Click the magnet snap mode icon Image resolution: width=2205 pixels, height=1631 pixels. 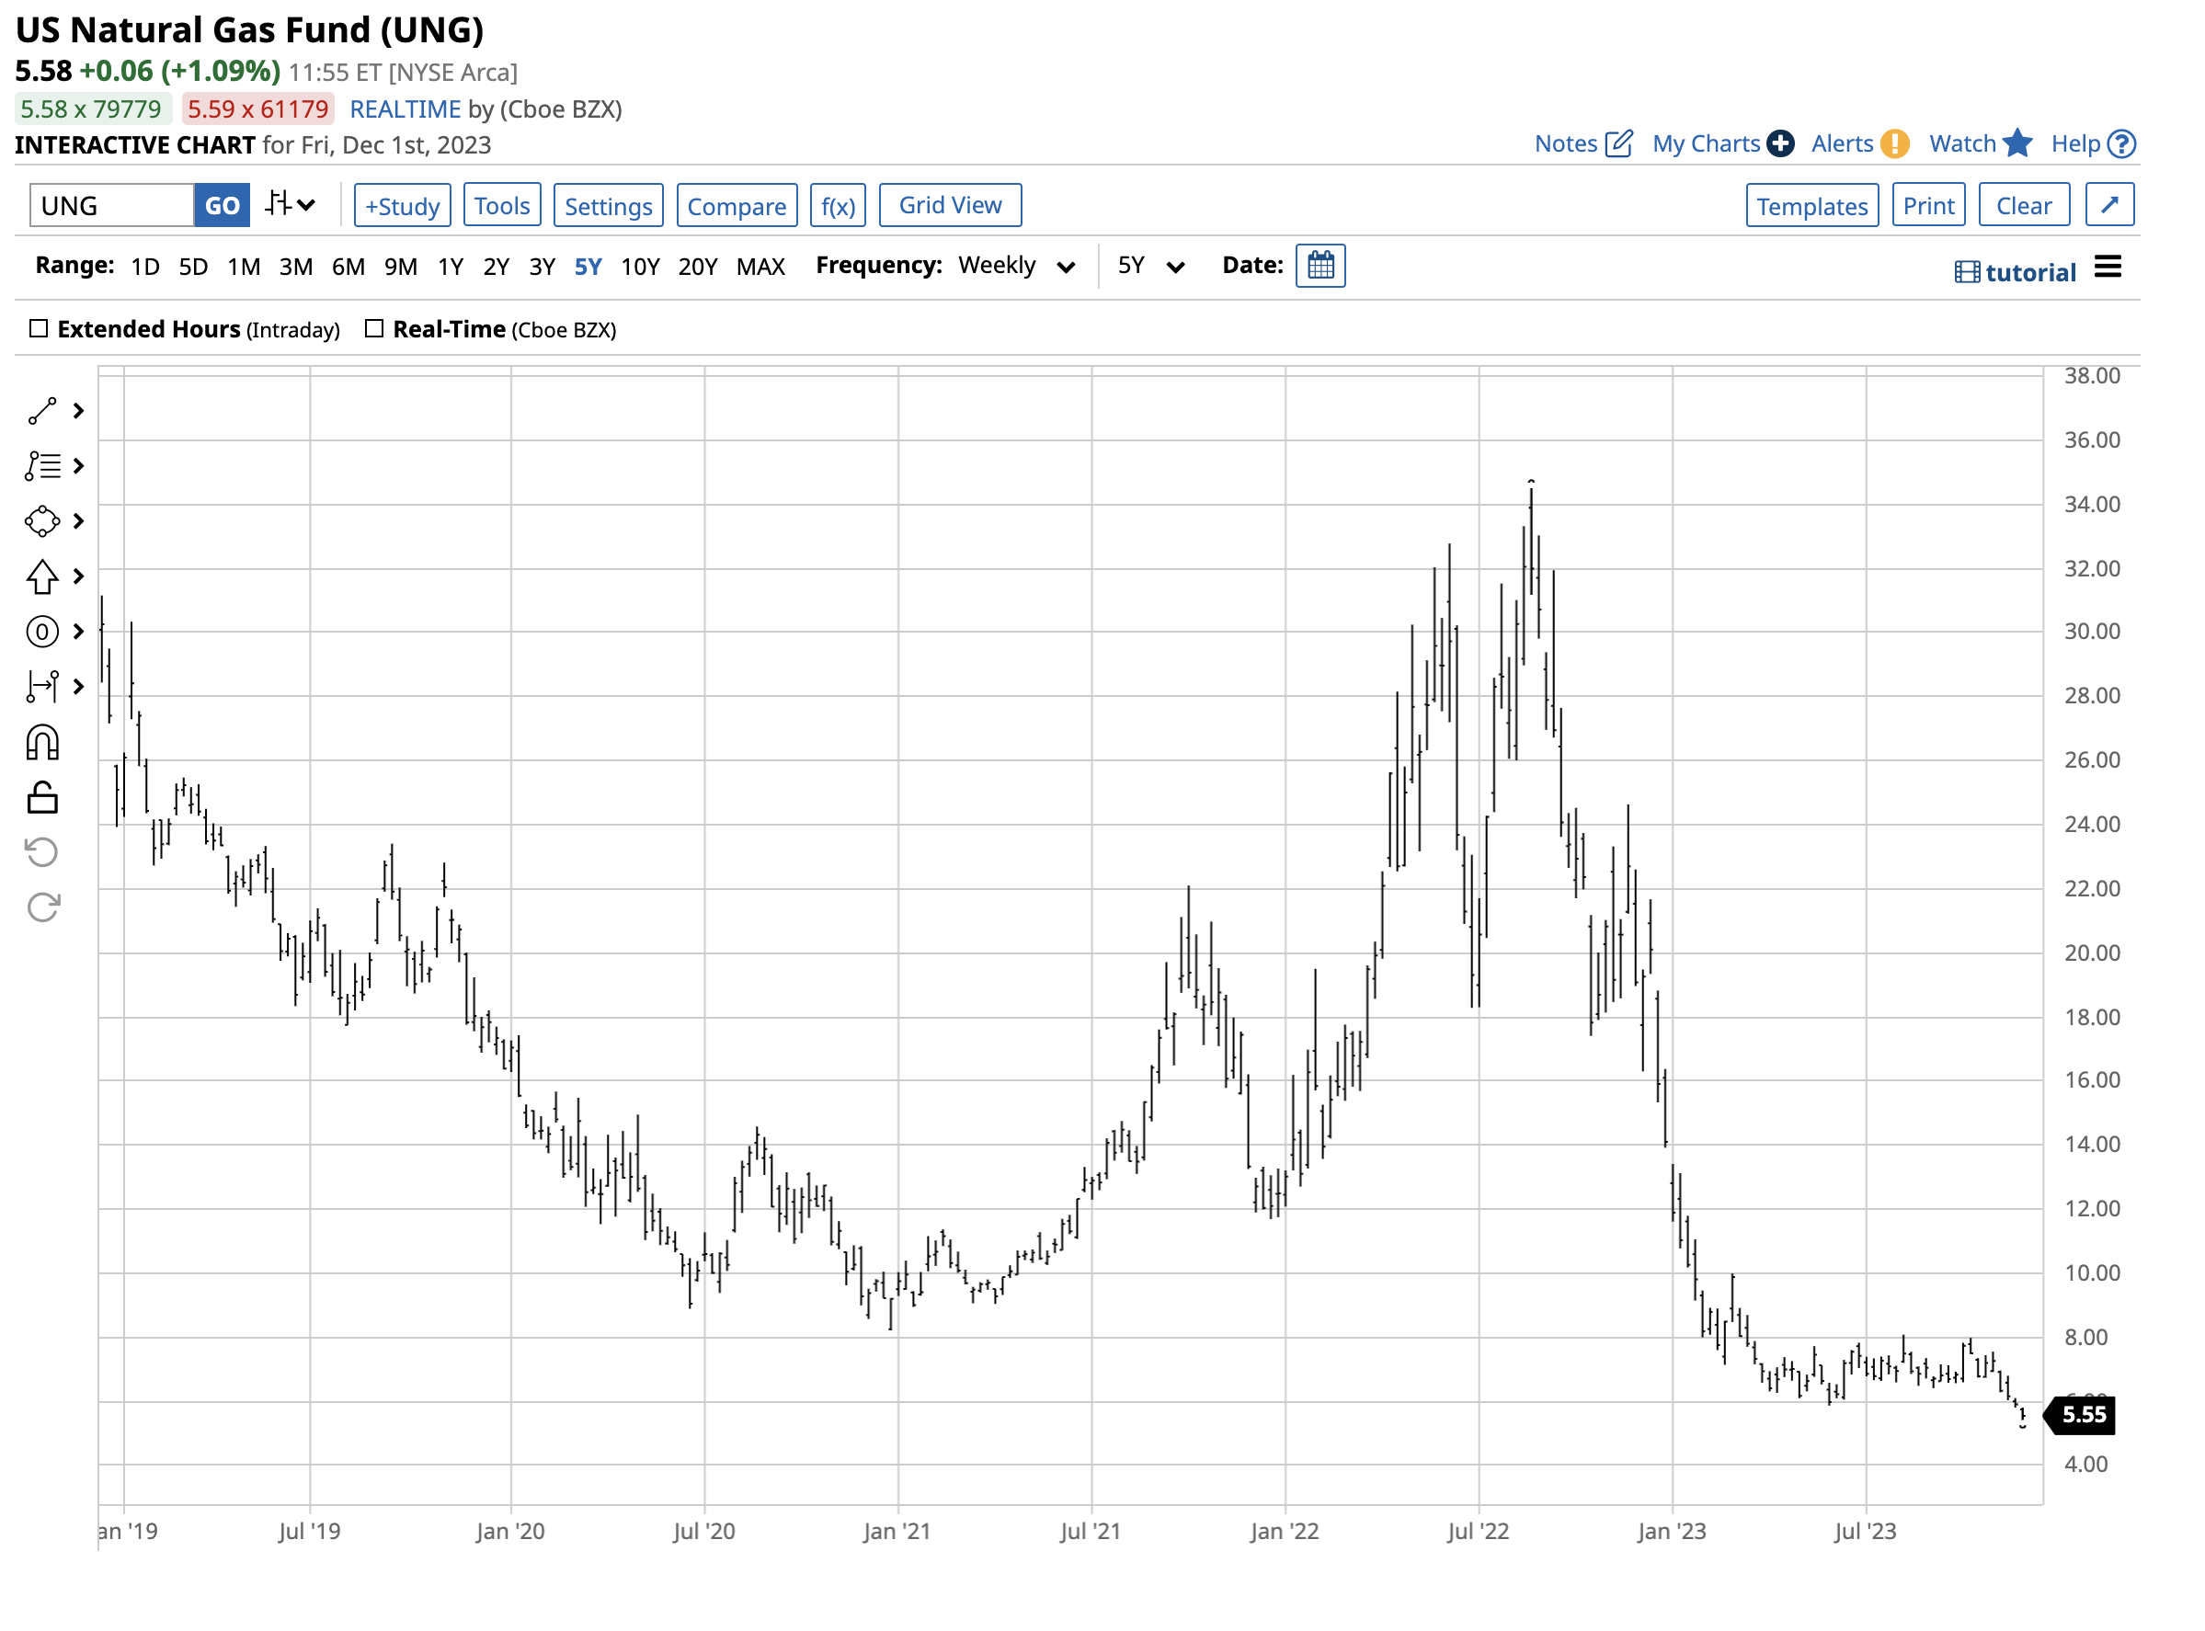coord(42,744)
